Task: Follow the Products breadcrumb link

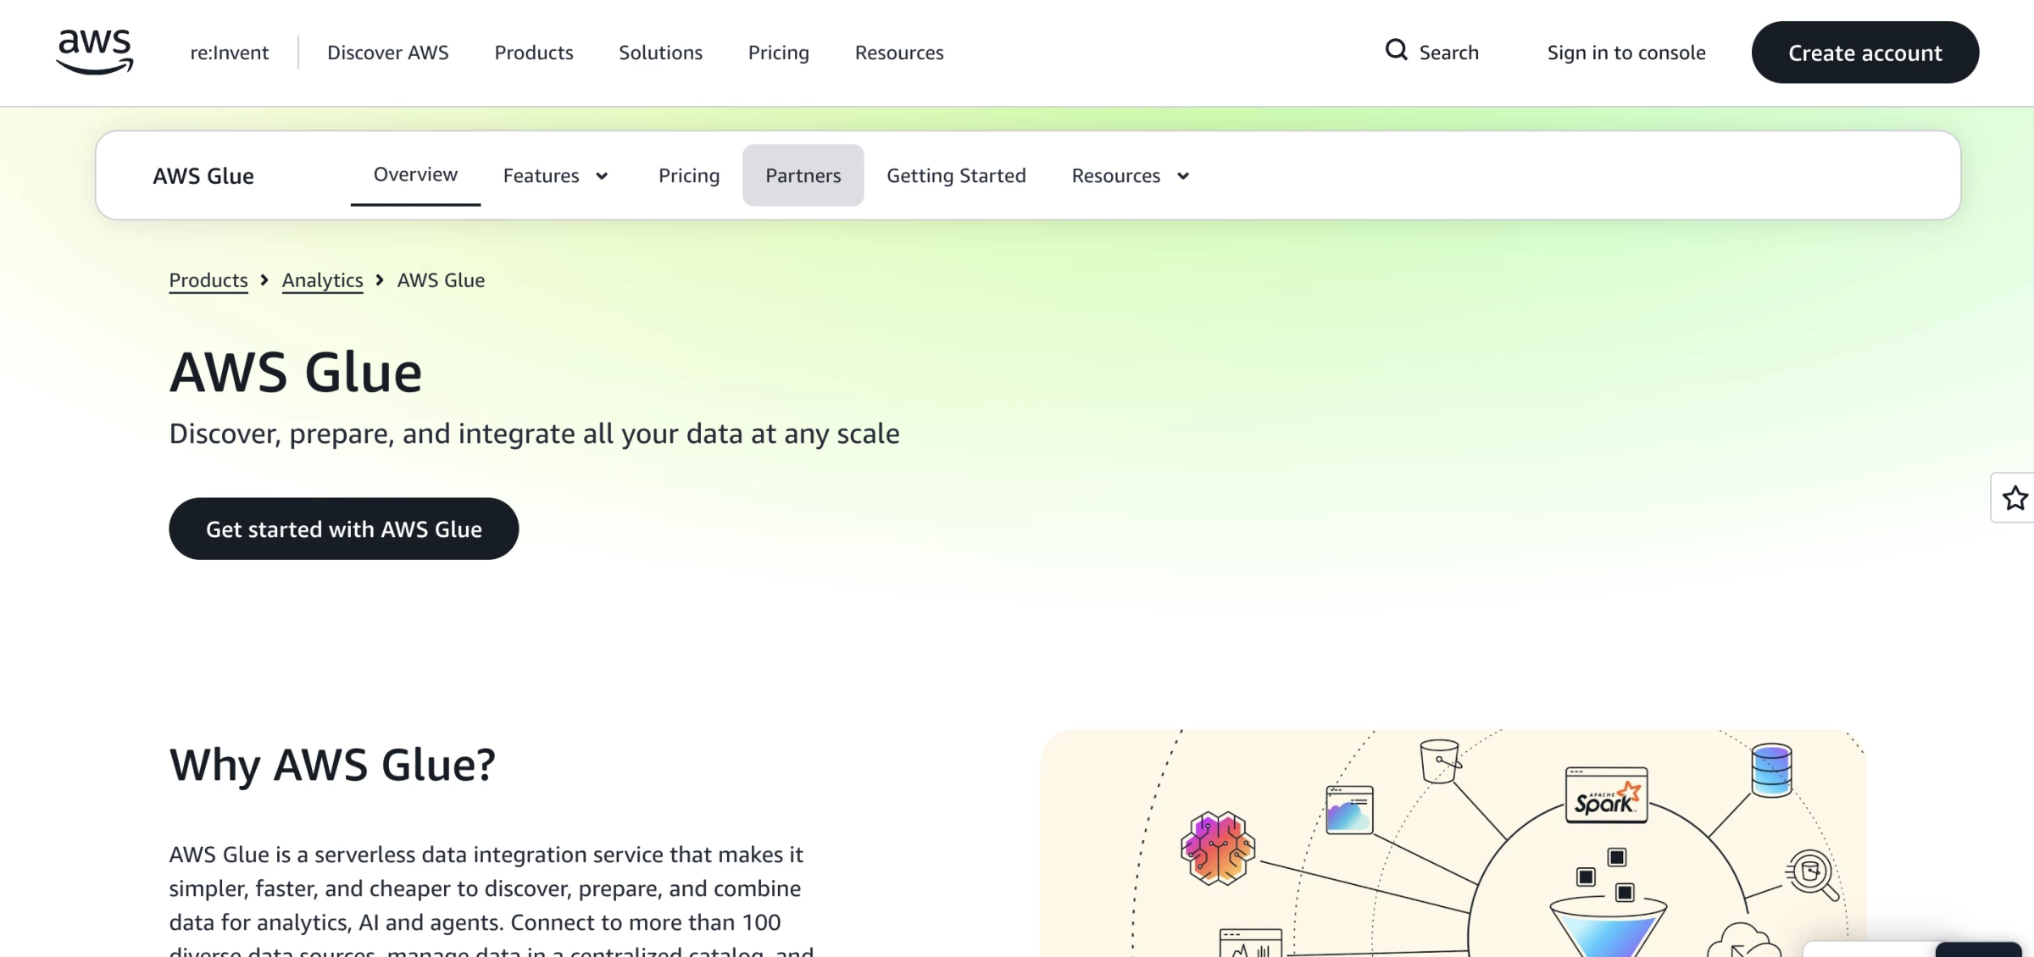Action: pyautogui.click(x=208, y=280)
